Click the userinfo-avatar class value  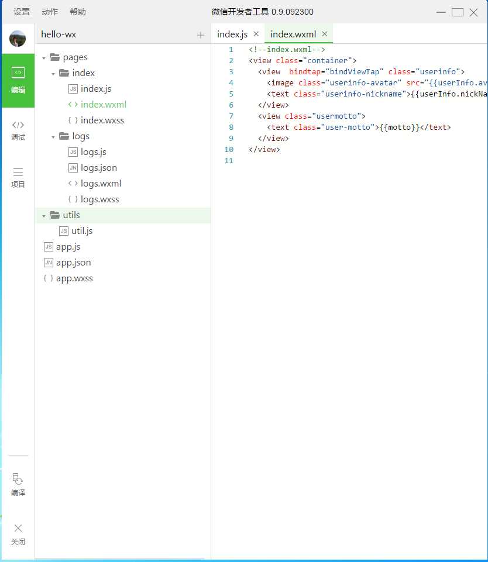(x=363, y=83)
